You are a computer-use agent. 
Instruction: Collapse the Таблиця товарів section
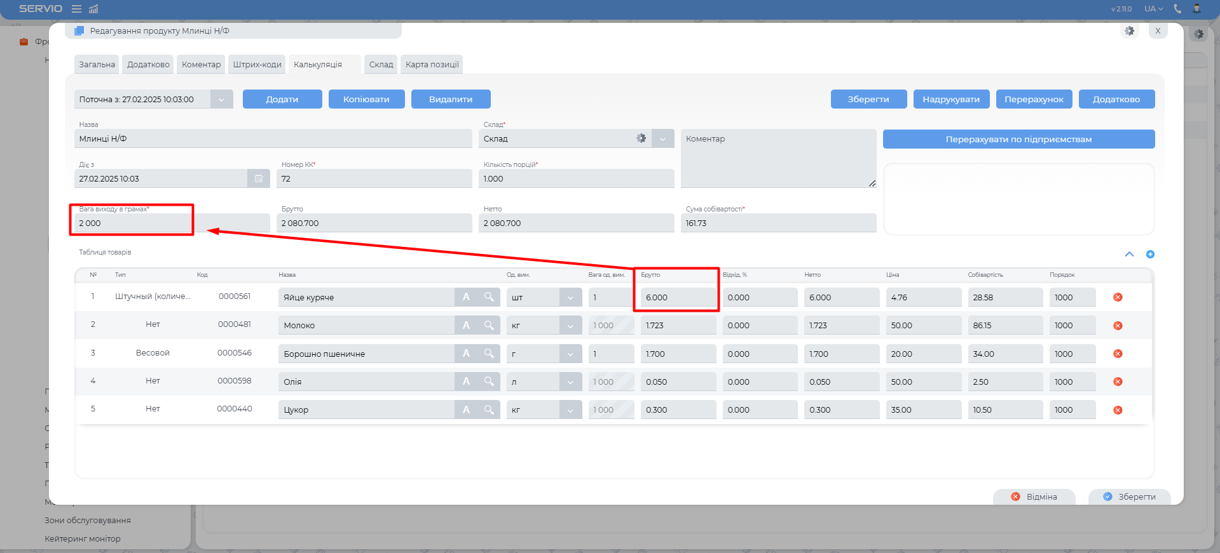pos(1129,255)
